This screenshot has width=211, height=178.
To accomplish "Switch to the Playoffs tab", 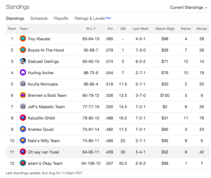I will [x=61, y=18].
